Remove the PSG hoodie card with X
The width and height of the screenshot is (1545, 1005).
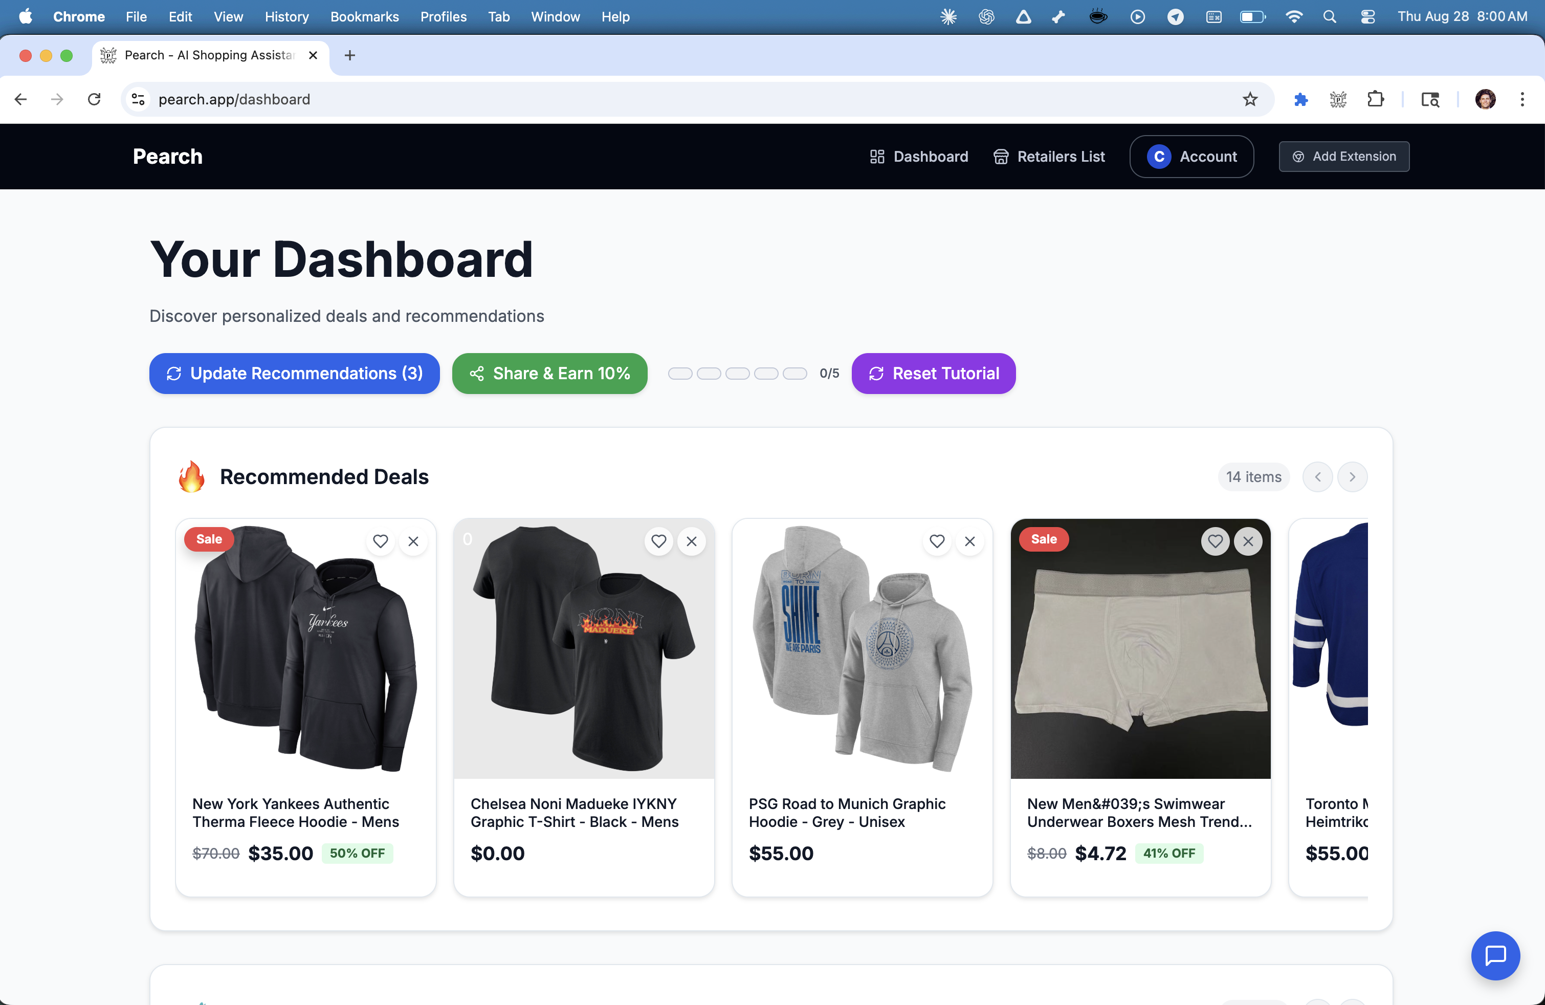pos(969,541)
